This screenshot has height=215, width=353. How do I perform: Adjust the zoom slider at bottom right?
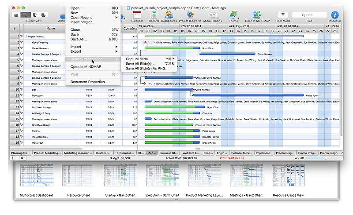[326, 157]
